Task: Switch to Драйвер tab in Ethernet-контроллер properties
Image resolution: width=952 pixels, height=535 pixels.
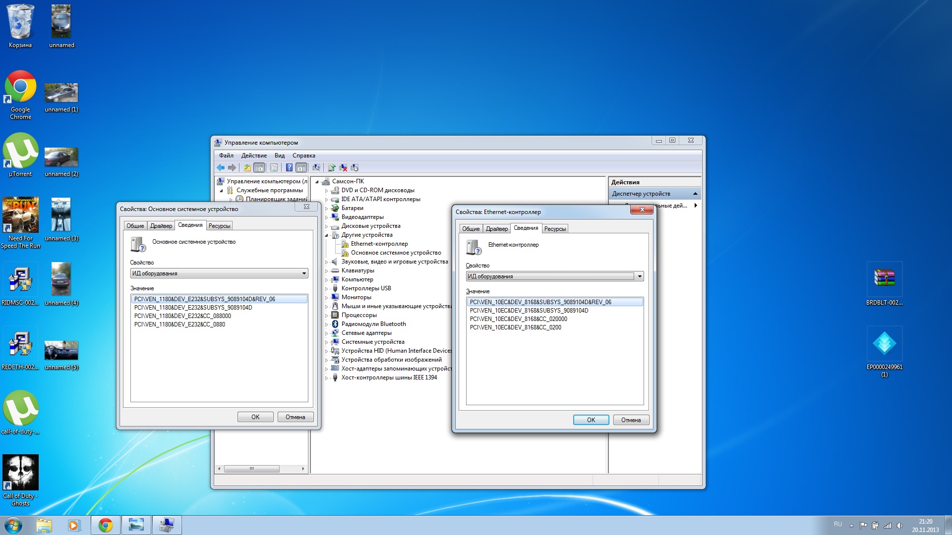Action: click(496, 229)
